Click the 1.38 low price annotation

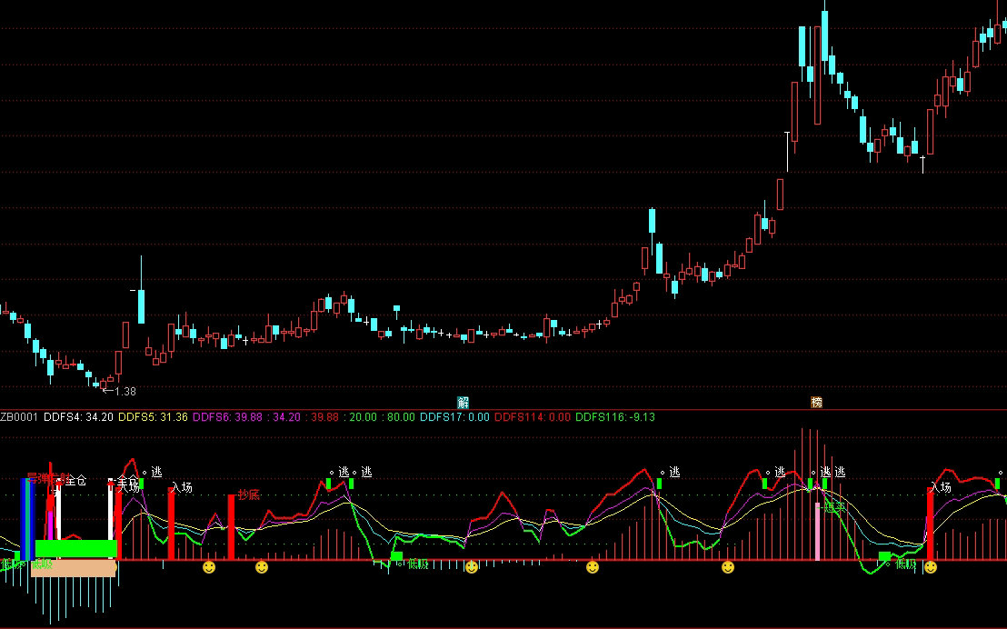[x=124, y=391]
